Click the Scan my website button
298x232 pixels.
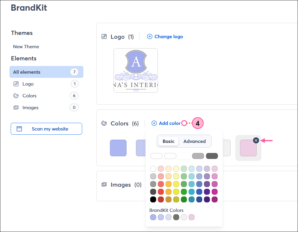pos(46,128)
